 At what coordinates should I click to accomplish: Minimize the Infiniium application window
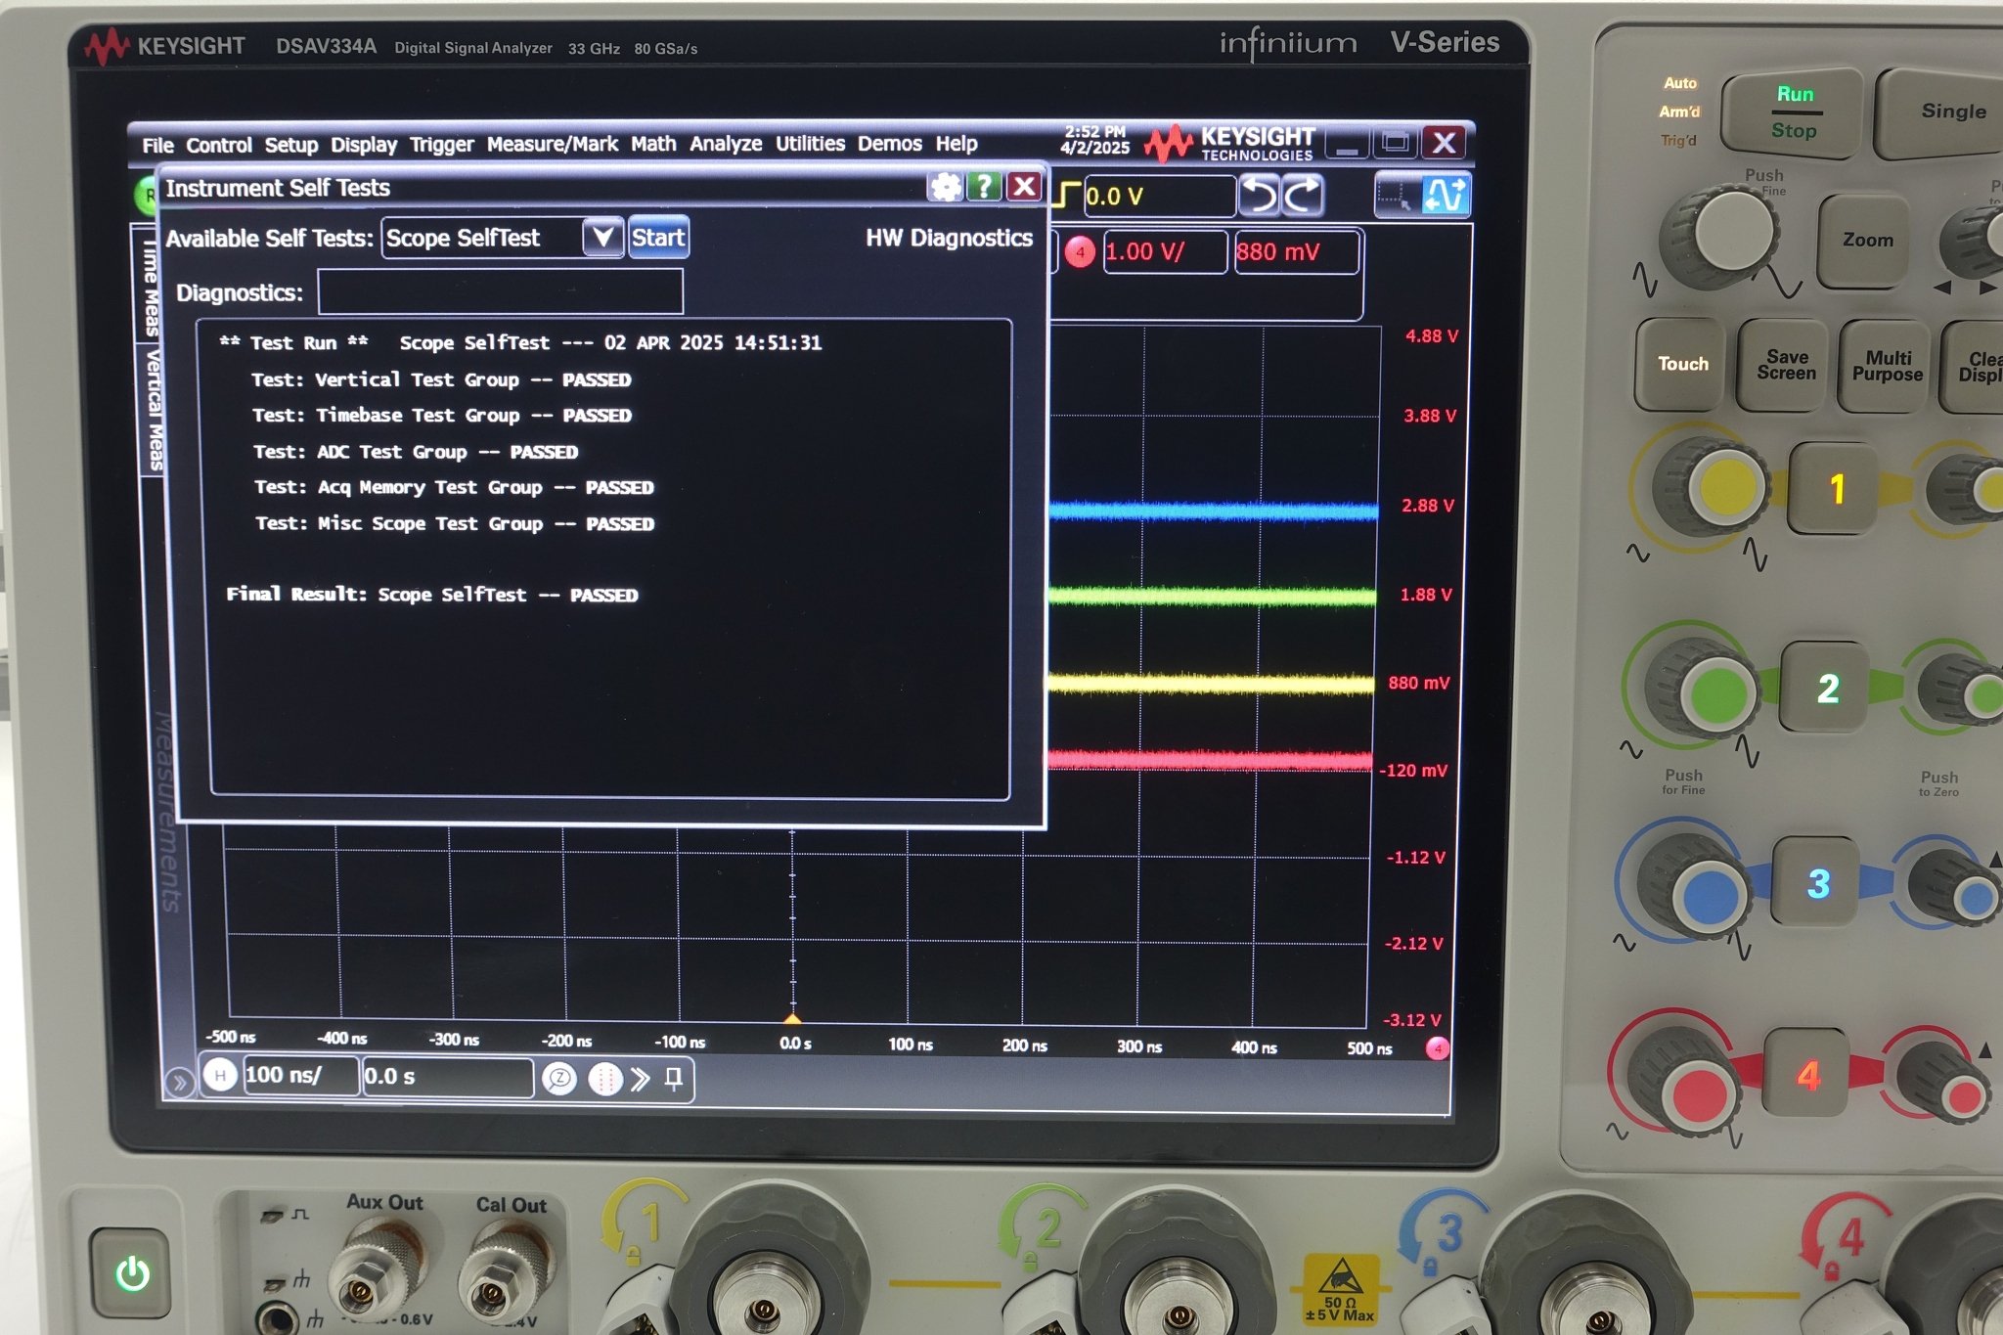point(1346,144)
